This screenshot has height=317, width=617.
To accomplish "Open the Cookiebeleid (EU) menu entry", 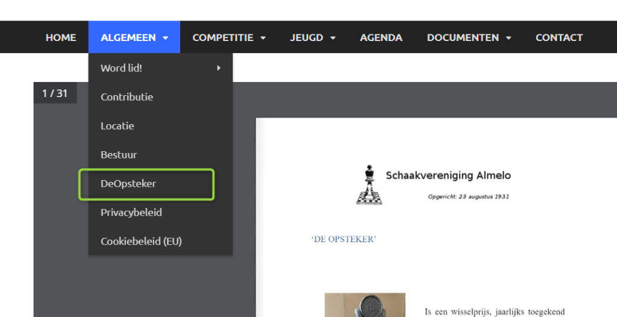I will [x=160, y=241].
